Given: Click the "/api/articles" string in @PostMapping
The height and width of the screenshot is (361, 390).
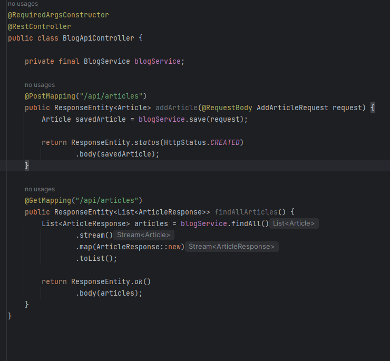Looking at the screenshot, I should coord(111,96).
